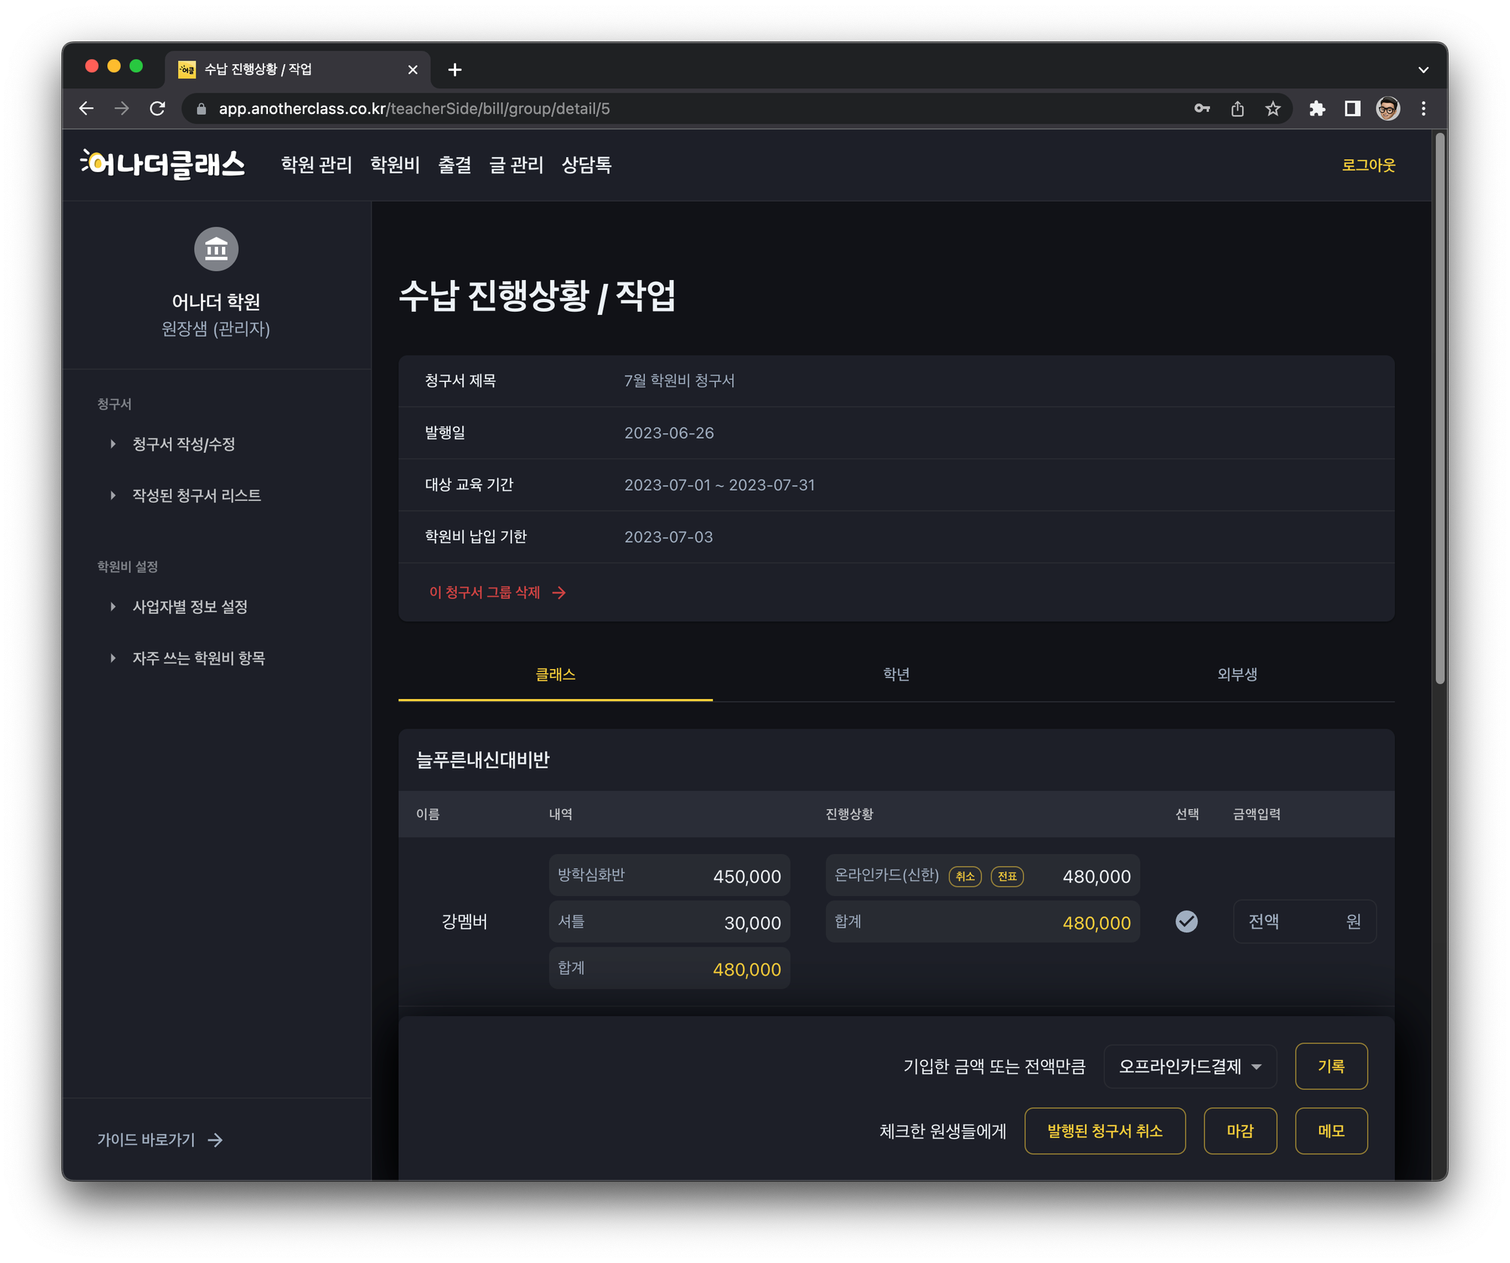Click the browser forward arrow

122,109
